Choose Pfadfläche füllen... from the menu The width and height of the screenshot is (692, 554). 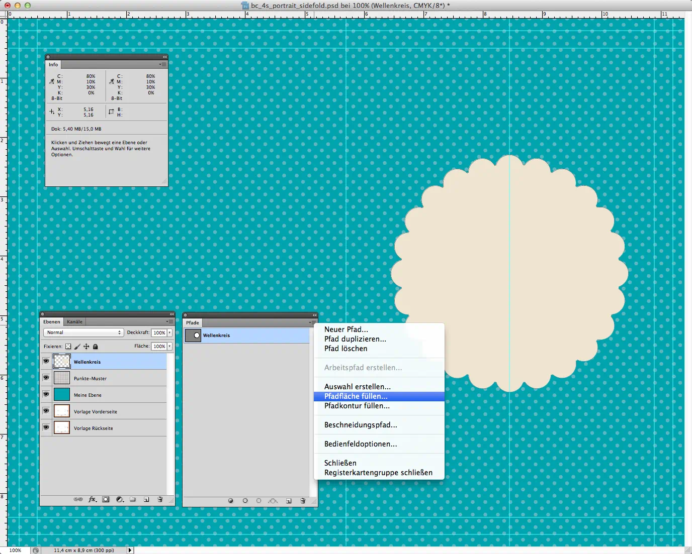pyautogui.click(x=356, y=396)
